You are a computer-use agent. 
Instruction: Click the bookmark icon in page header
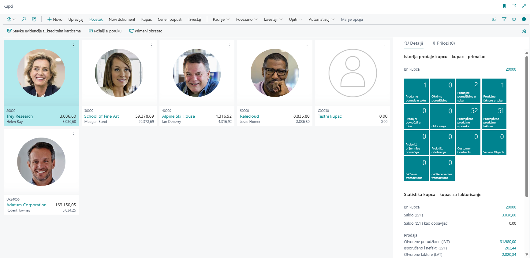(x=504, y=6)
